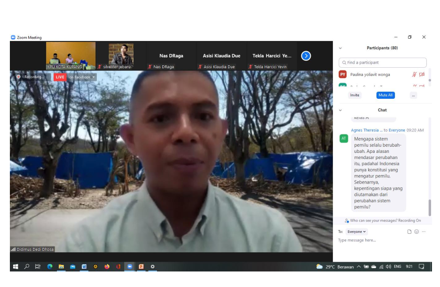Open chat more options ellipsis
Viewport: 440px width, 287px height.
[x=424, y=231]
